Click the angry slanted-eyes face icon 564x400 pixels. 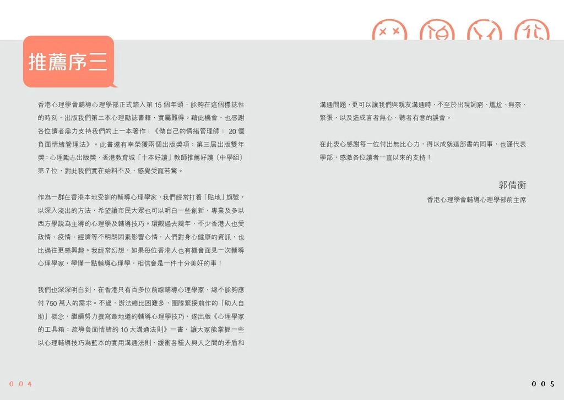click(x=484, y=31)
